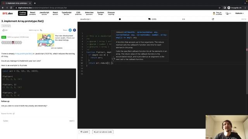Open the discussion comments icon (235)
Image resolution: width=248 pixels, height=139 pixels.
152,19
